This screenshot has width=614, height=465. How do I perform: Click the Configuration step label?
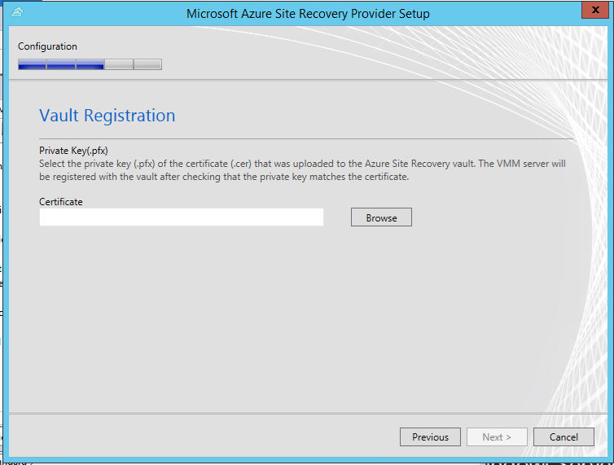click(47, 46)
